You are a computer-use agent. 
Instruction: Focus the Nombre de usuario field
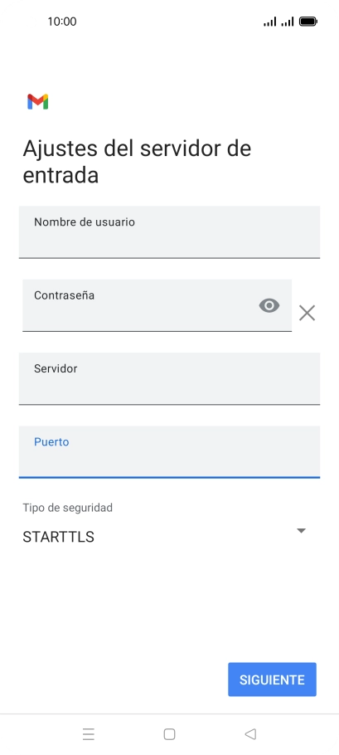pyautogui.click(x=169, y=232)
